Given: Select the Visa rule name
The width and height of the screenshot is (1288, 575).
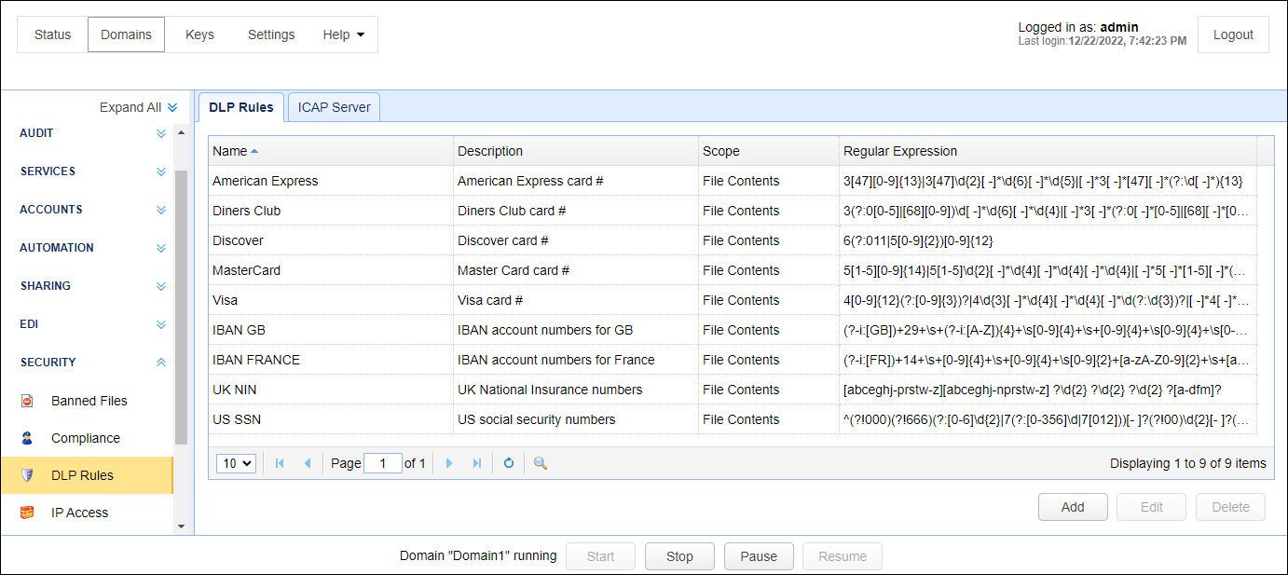Looking at the screenshot, I should (225, 300).
